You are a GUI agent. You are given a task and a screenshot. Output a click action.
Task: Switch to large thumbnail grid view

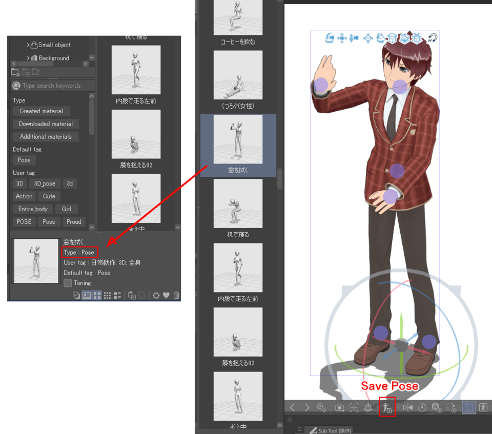point(97,295)
